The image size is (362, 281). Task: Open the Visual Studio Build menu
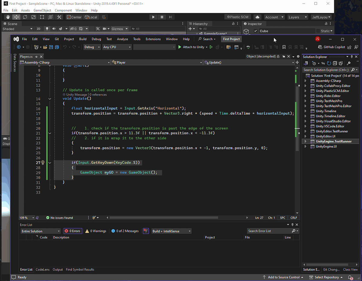pyautogui.click(x=83, y=39)
